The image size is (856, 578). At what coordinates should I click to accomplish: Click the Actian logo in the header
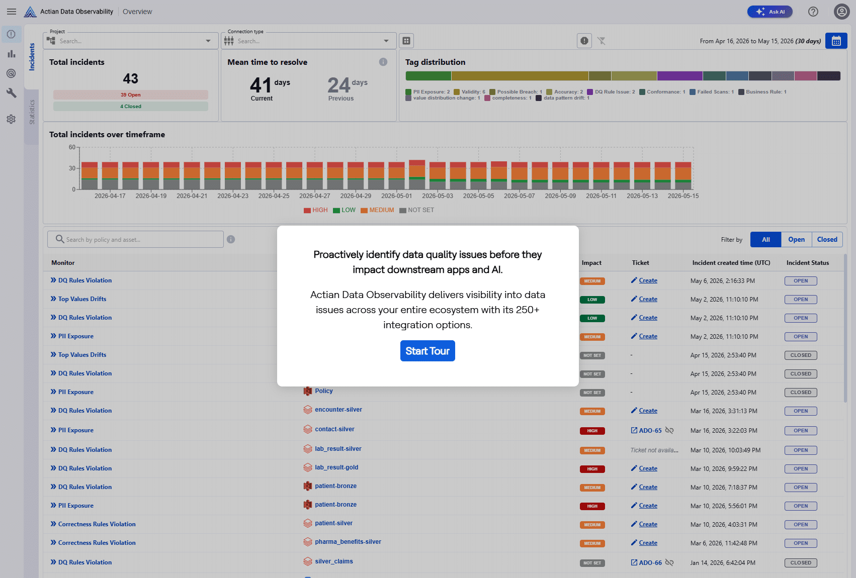coord(30,12)
